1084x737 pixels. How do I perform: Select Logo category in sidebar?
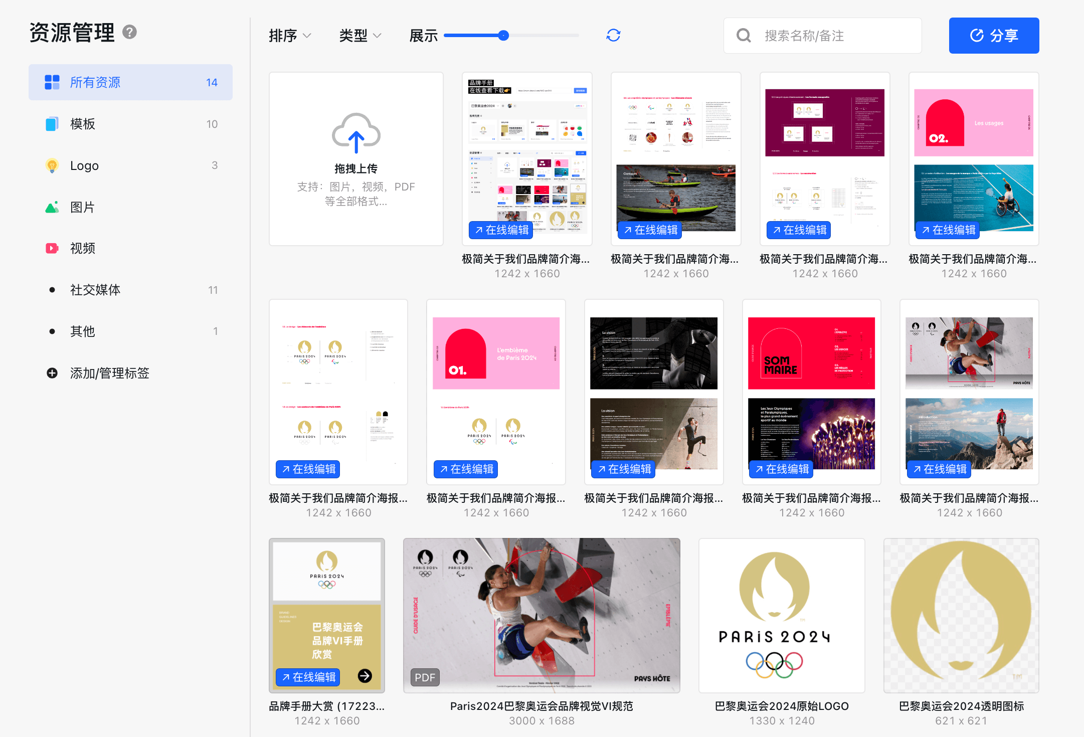pos(130,165)
